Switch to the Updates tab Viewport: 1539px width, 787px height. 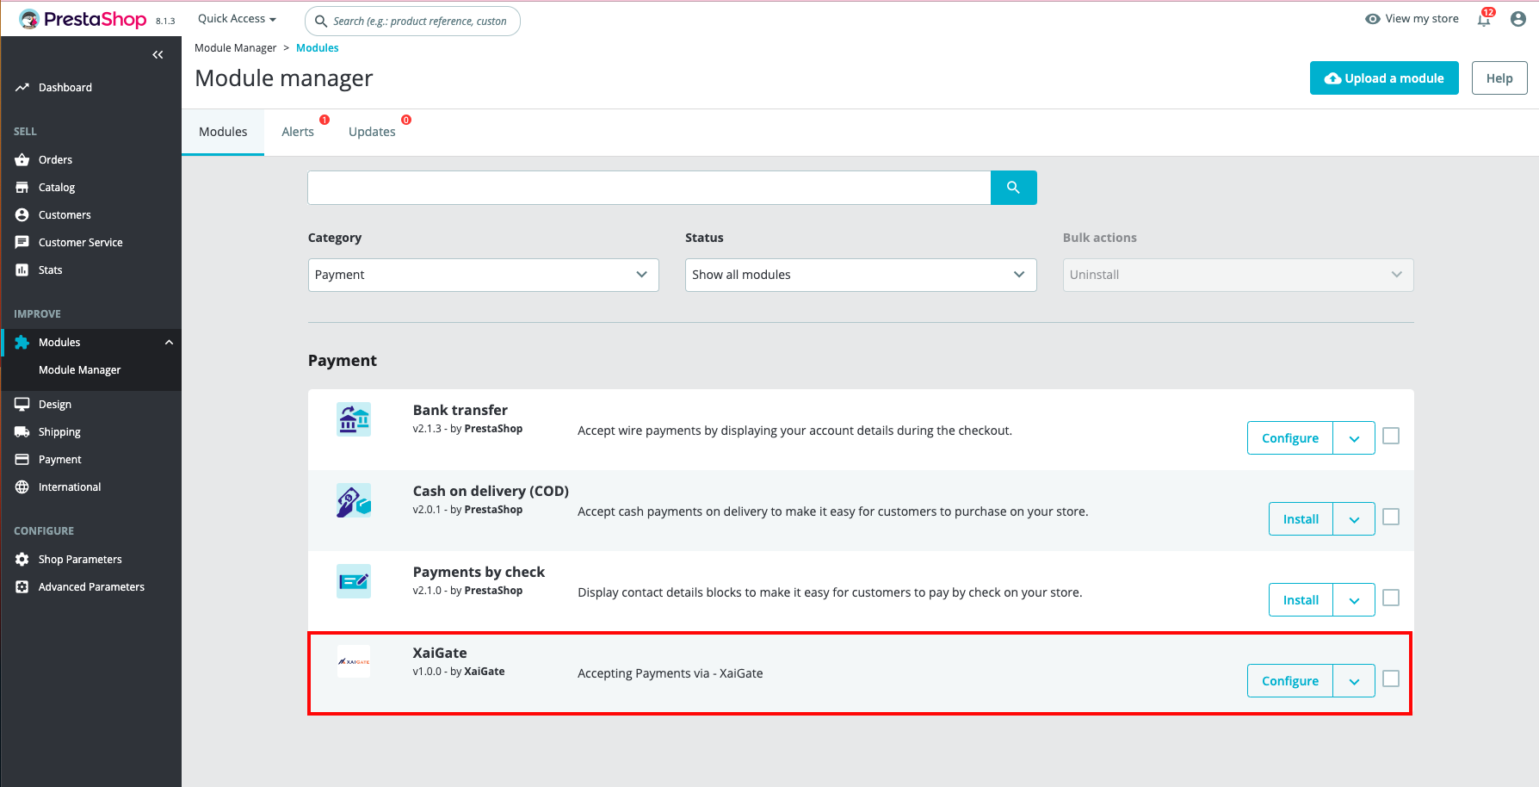372,132
